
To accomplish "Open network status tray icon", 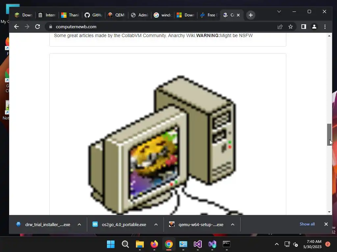I will click(x=287, y=244).
